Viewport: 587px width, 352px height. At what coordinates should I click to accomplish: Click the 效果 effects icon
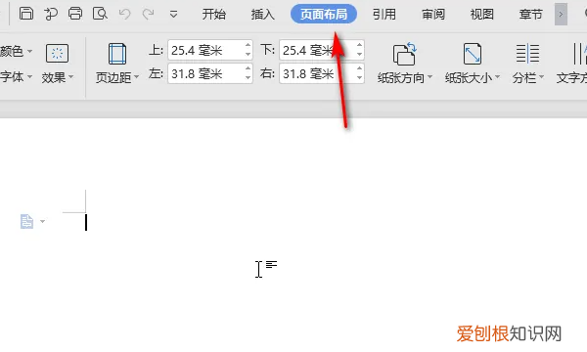tap(57, 53)
